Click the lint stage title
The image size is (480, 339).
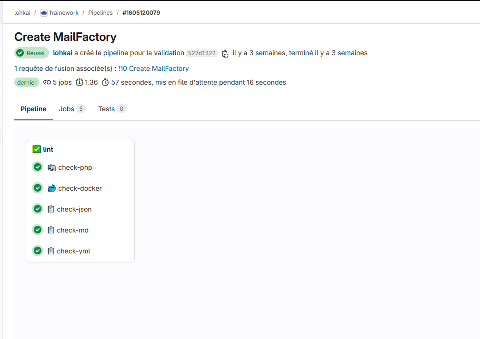click(x=48, y=149)
